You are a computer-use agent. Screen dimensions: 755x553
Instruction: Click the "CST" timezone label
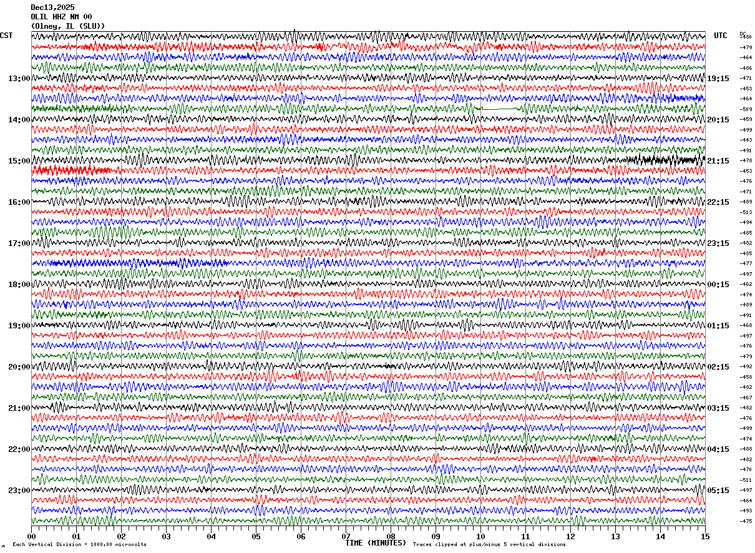point(6,36)
